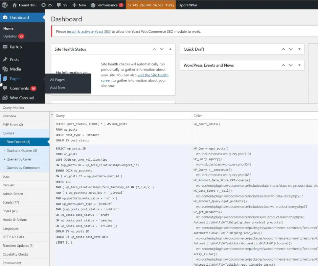Image resolution: width=318 pixels, height=266 pixels.
Task: Open Transient Updates (1) panel
Action: point(25,246)
